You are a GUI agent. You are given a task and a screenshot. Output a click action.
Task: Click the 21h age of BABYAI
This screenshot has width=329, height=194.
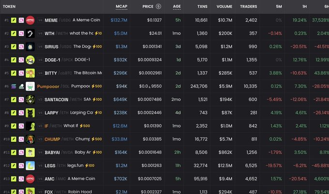click(x=177, y=152)
